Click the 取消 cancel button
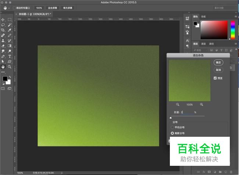This screenshot has width=239, height=175. point(218,70)
